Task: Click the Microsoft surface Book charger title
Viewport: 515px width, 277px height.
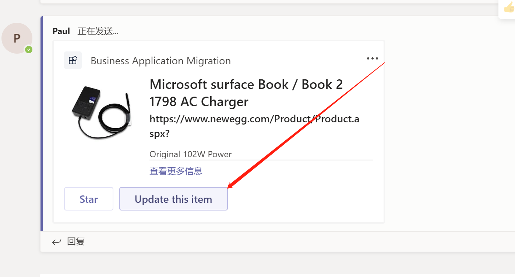Action: pos(246,93)
